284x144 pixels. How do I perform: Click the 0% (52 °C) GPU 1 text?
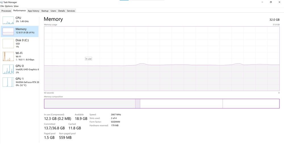pos(21,85)
